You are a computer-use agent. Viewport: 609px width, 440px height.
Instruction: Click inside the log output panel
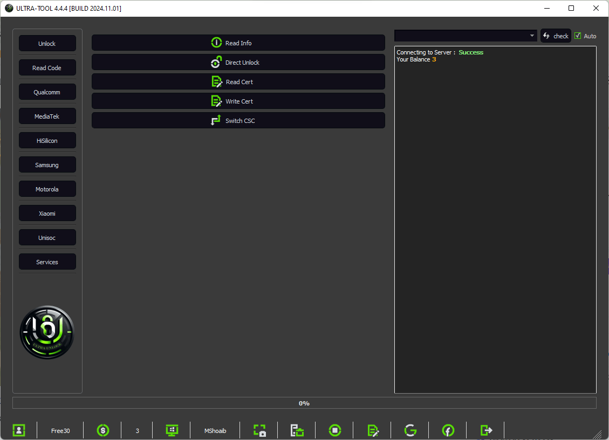pyautogui.click(x=495, y=220)
